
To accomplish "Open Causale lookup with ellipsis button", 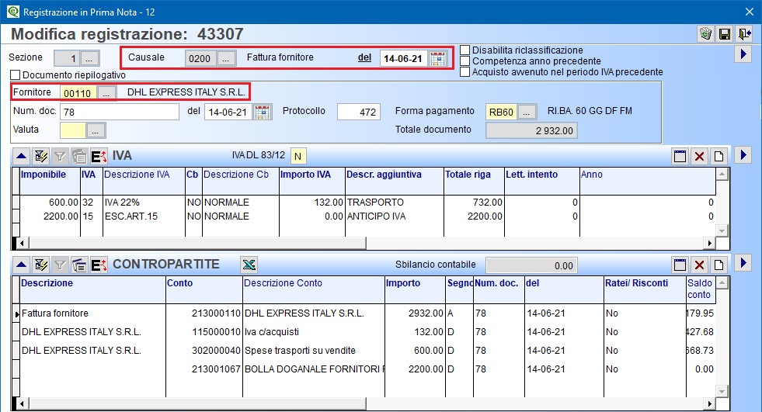I will coord(226,58).
